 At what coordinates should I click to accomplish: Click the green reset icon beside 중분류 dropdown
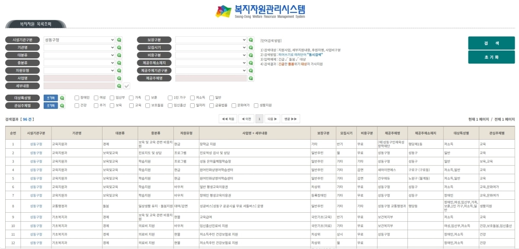click(119, 63)
